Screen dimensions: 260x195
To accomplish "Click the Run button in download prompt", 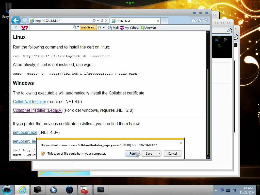I will pyautogui.click(x=132, y=154).
